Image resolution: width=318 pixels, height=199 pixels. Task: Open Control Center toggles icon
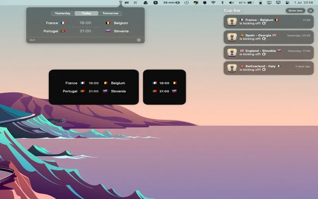coord(287,3)
